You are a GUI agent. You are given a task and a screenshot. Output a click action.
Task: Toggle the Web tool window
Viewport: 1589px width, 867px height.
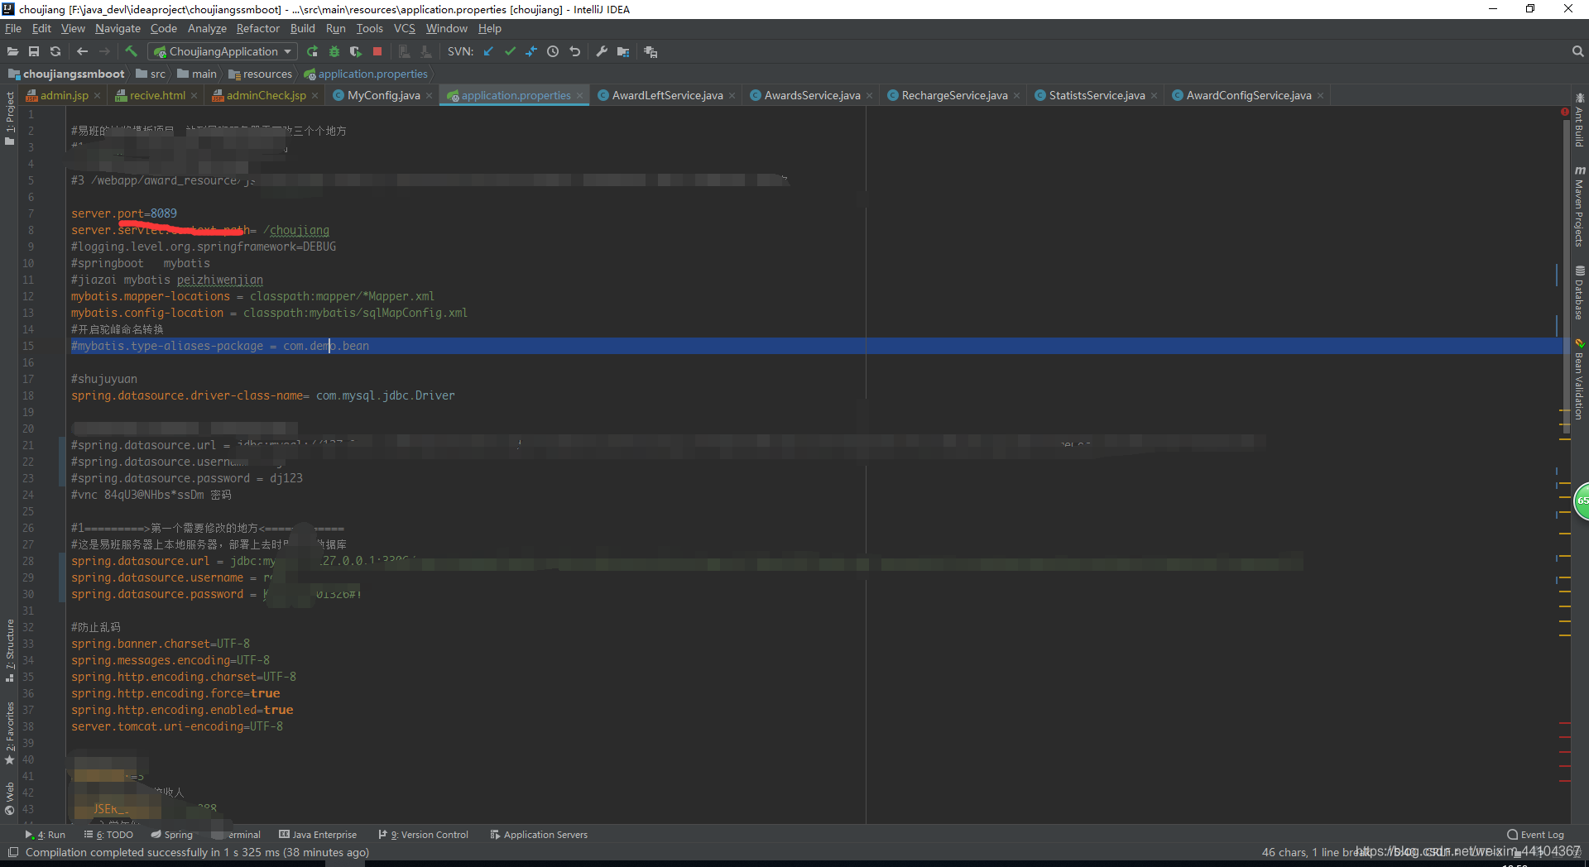[10, 798]
